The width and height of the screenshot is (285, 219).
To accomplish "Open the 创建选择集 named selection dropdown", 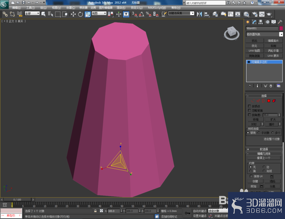I will pyautogui.click(x=181, y=13).
